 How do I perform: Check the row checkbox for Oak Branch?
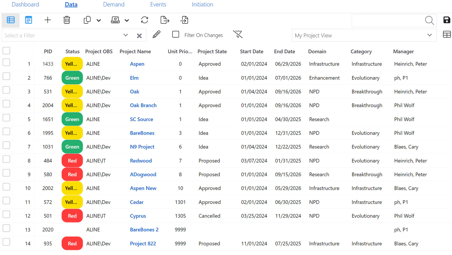click(x=6, y=104)
